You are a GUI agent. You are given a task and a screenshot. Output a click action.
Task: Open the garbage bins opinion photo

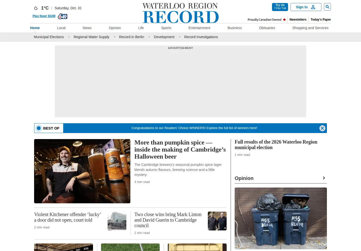click(281, 218)
